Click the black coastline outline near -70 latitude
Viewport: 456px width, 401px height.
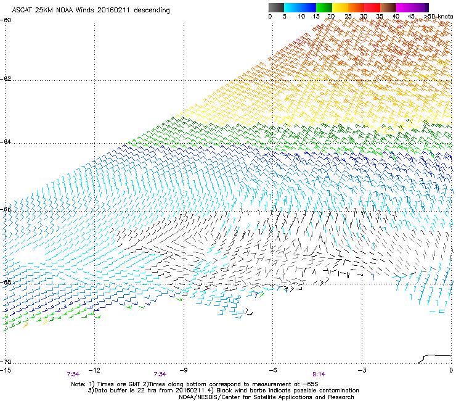click(x=435, y=359)
